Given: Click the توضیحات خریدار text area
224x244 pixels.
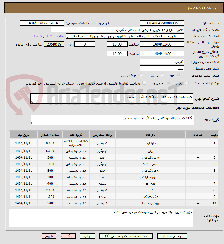Looking at the screenshot, I should 101,218.
